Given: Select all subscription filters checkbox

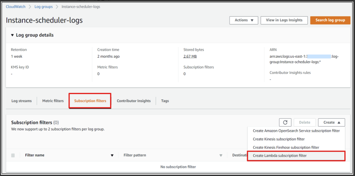Looking at the screenshot, I should click(x=13, y=155).
